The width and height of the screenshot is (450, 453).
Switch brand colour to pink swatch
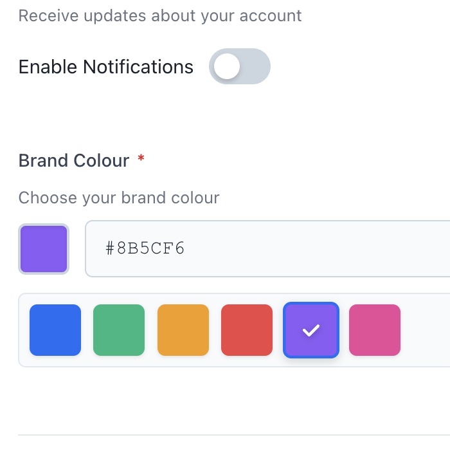tap(375, 330)
